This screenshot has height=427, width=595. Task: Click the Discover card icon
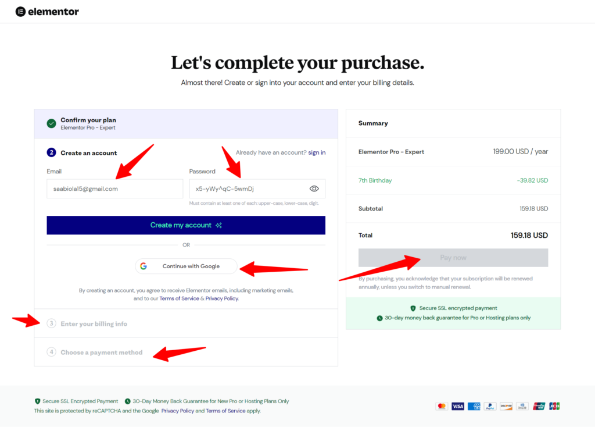coord(506,406)
